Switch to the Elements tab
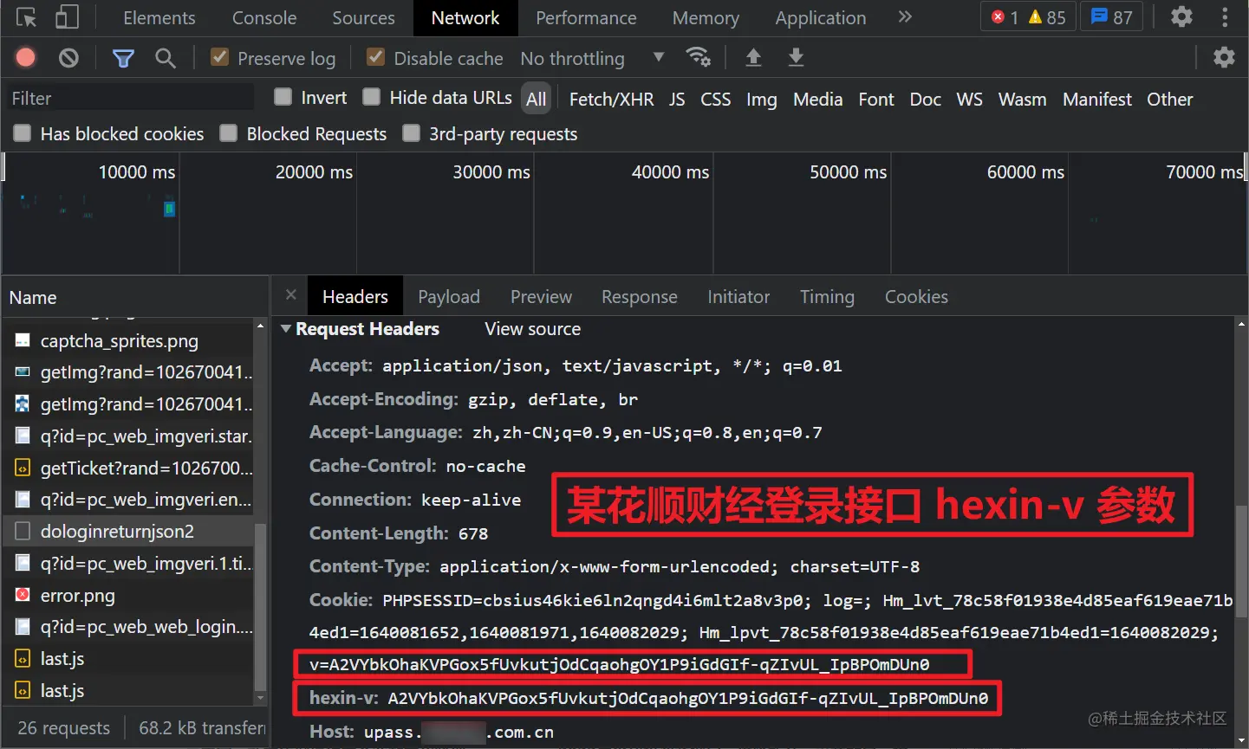The height and width of the screenshot is (749, 1249). tap(159, 17)
